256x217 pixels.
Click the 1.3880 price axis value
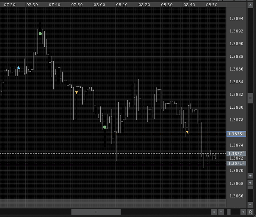(236, 107)
